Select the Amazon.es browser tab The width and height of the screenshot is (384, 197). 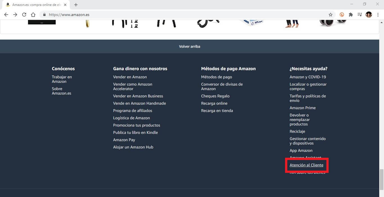click(x=36, y=5)
